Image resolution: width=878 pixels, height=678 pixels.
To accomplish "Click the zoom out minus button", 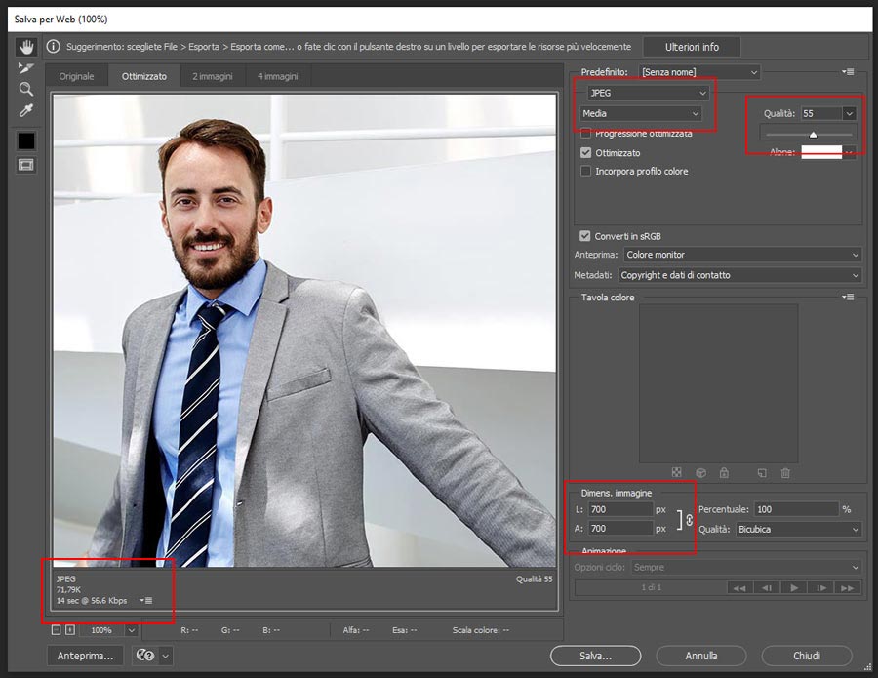I will tap(56, 630).
